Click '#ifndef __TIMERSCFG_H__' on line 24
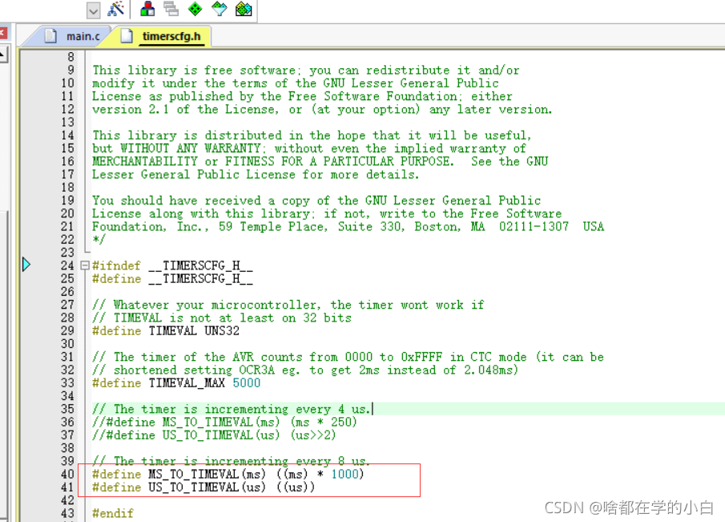 pyautogui.click(x=172, y=265)
